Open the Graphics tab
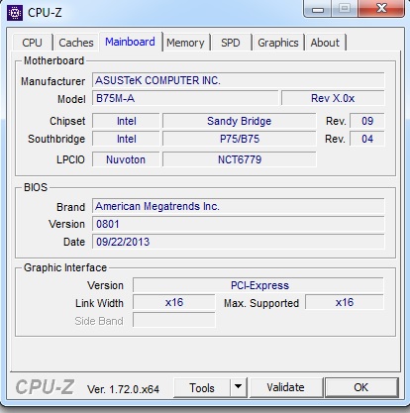This screenshot has width=410, height=413. tap(278, 43)
